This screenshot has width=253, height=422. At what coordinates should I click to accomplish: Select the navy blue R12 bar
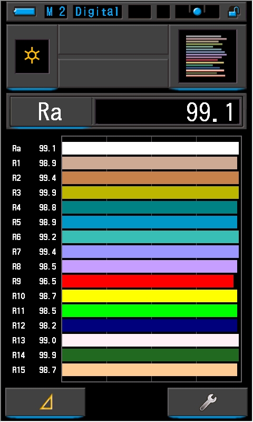[150, 325]
